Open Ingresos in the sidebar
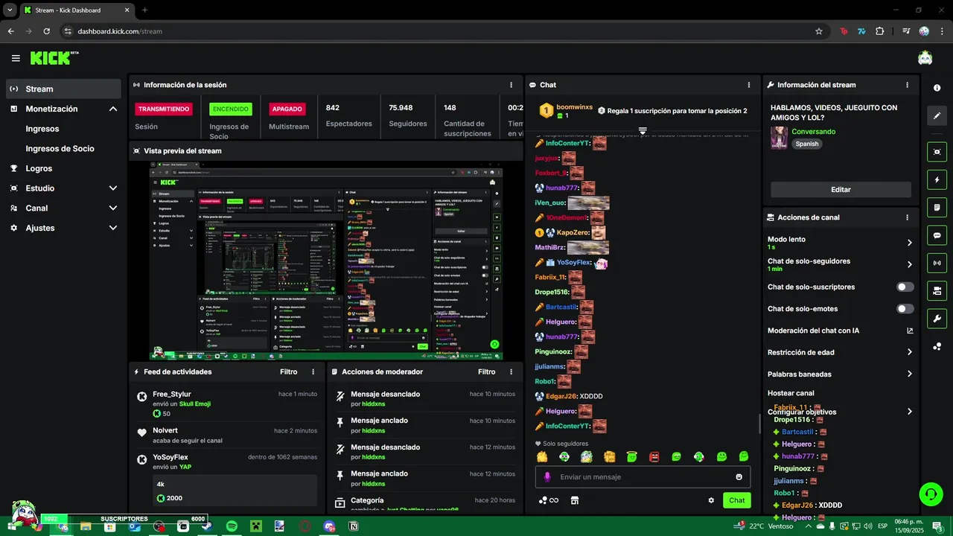The image size is (953, 536). click(42, 129)
